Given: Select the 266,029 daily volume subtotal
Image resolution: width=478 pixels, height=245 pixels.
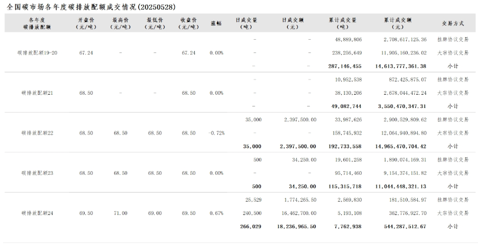Looking at the screenshot, I should coord(250,227).
